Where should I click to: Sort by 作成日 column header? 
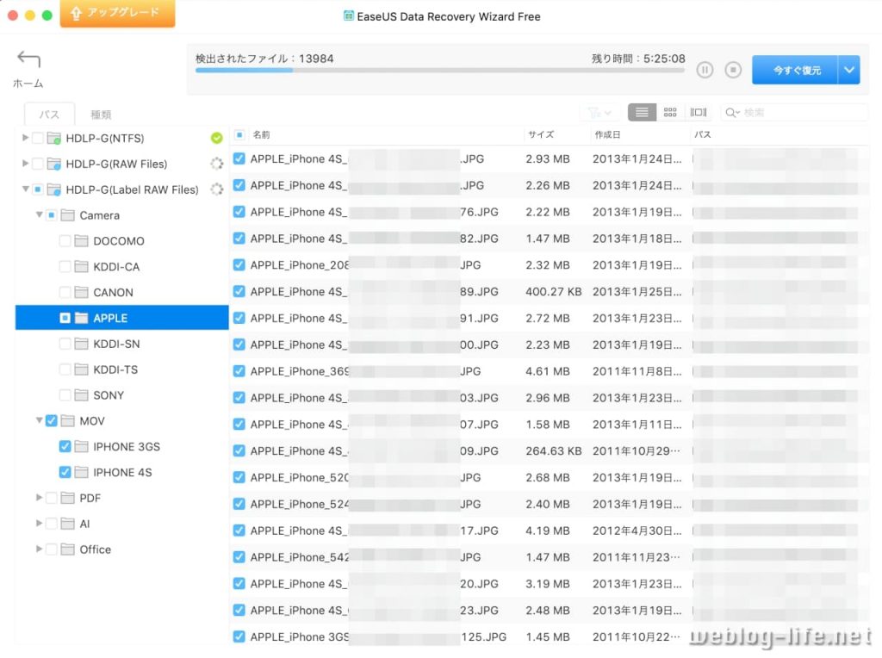coord(607,135)
